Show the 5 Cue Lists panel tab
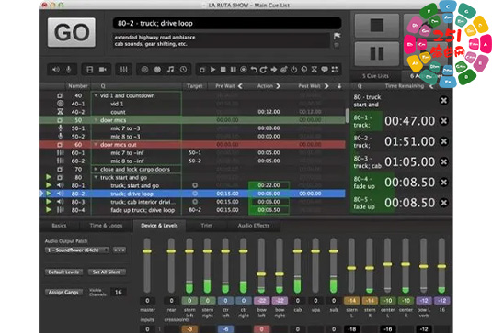Viewport: 492px width, 333px height. coord(375,76)
